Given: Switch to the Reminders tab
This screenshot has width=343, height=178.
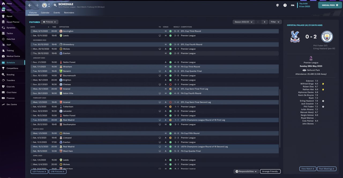Looking at the screenshot, I should click(x=69, y=13).
